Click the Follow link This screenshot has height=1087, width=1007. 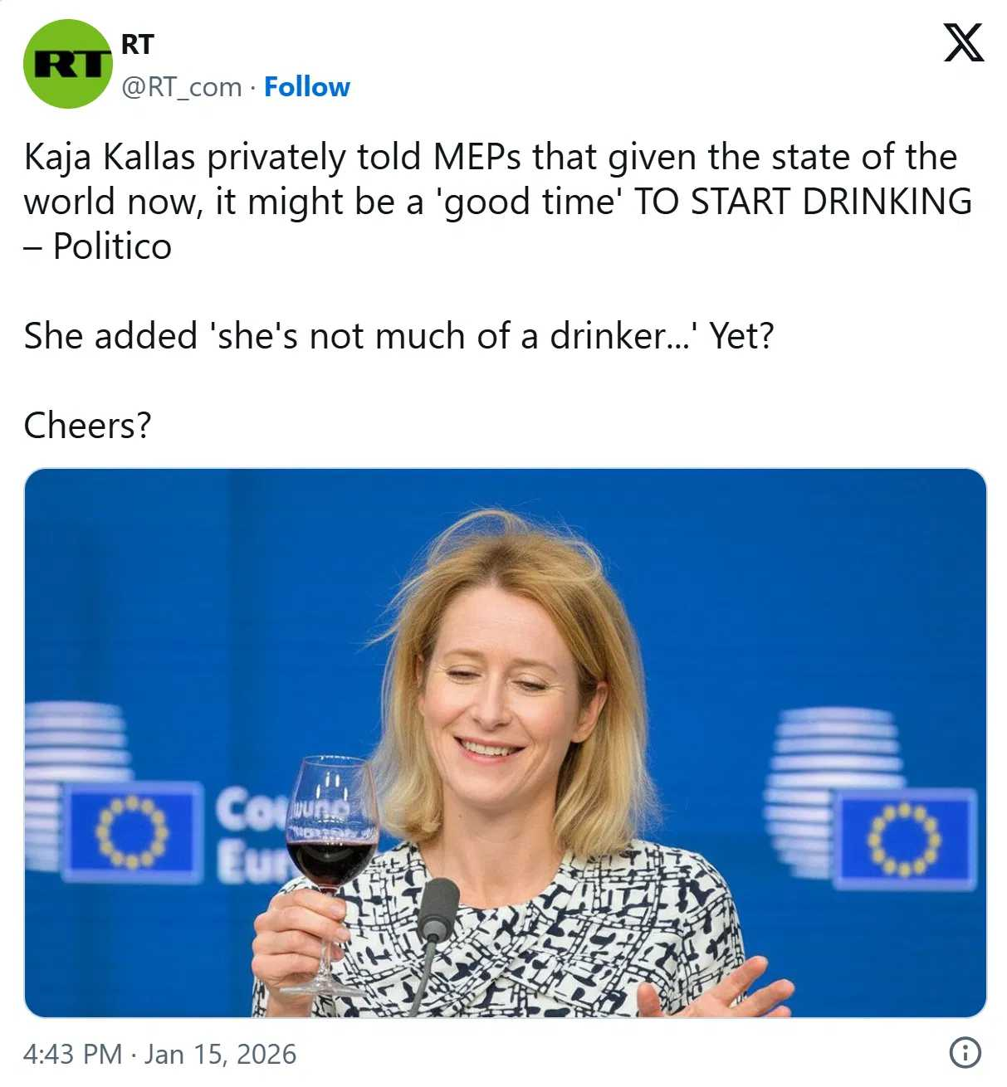[306, 87]
